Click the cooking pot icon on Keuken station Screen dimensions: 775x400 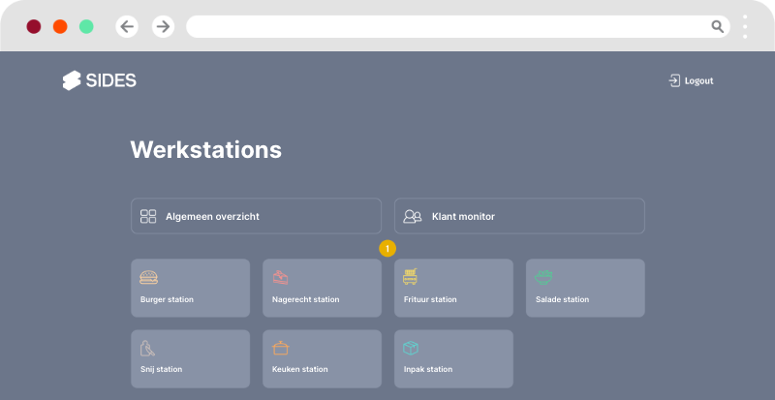point(280,348)
